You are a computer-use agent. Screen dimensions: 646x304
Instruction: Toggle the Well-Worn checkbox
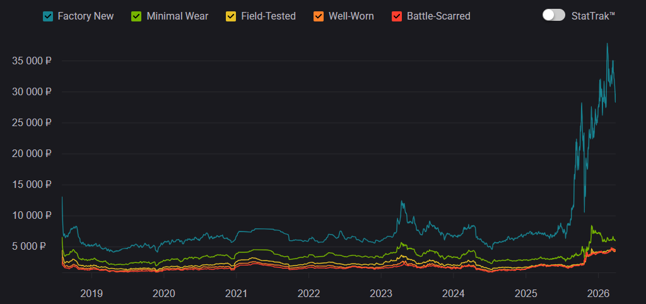coord(319,16)
